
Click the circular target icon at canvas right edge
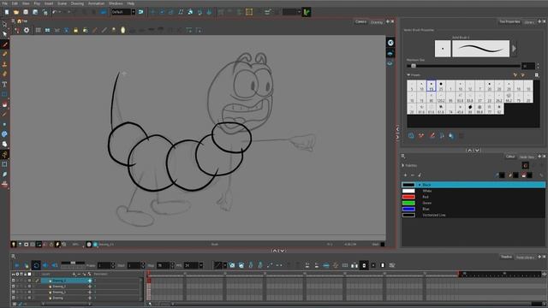click(390, 43)
